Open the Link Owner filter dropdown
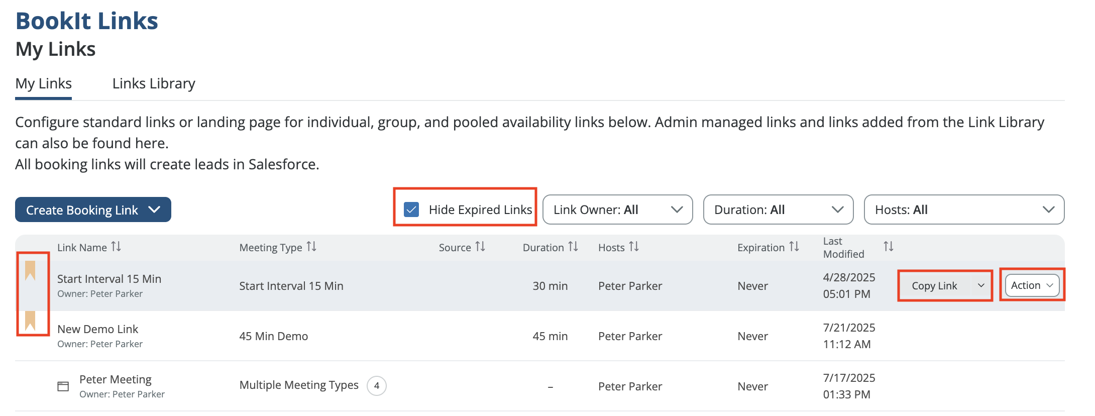 point(617,210)
